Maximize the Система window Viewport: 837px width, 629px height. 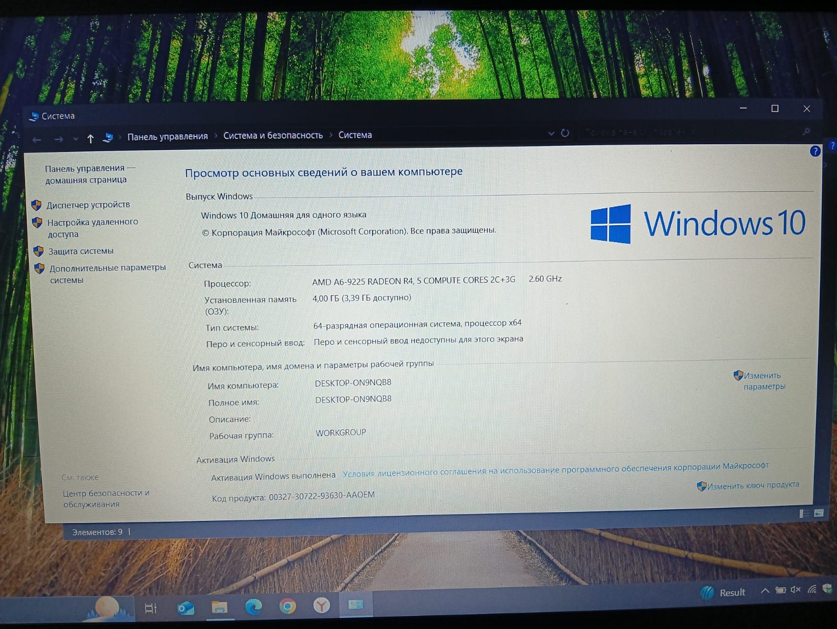point(775,109)
